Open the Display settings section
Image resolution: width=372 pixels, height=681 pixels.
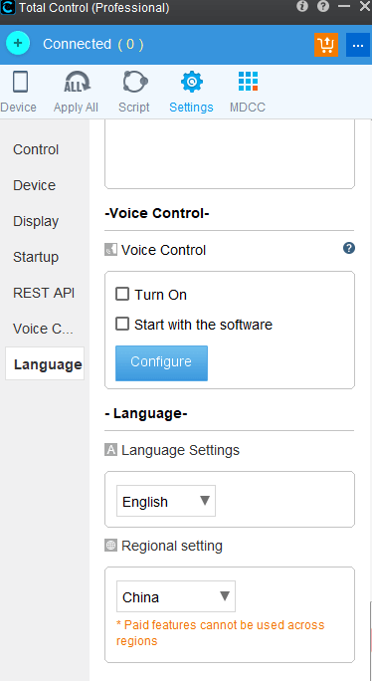coord(36,221)
